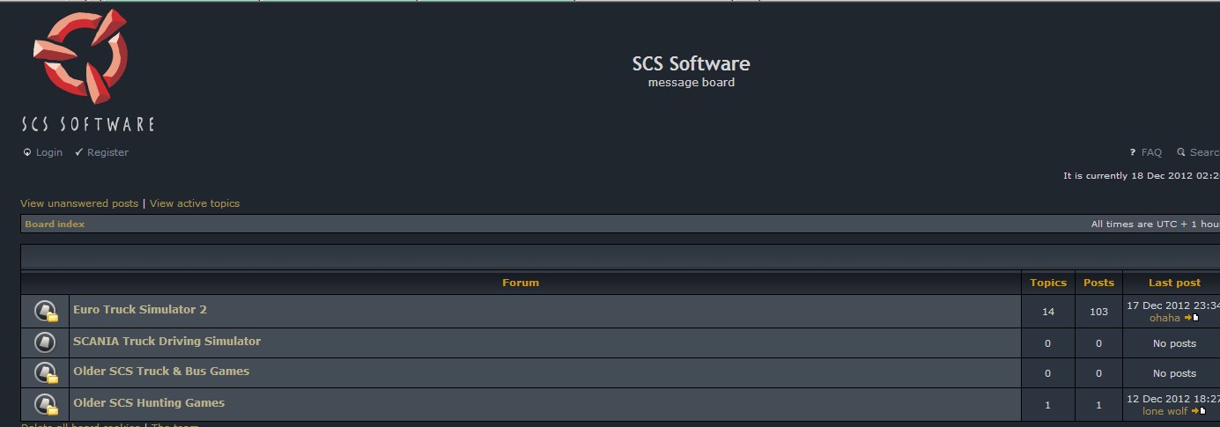Click the SCS Software logo
Screen dimensions: 1220x427
tap(87, 70)
